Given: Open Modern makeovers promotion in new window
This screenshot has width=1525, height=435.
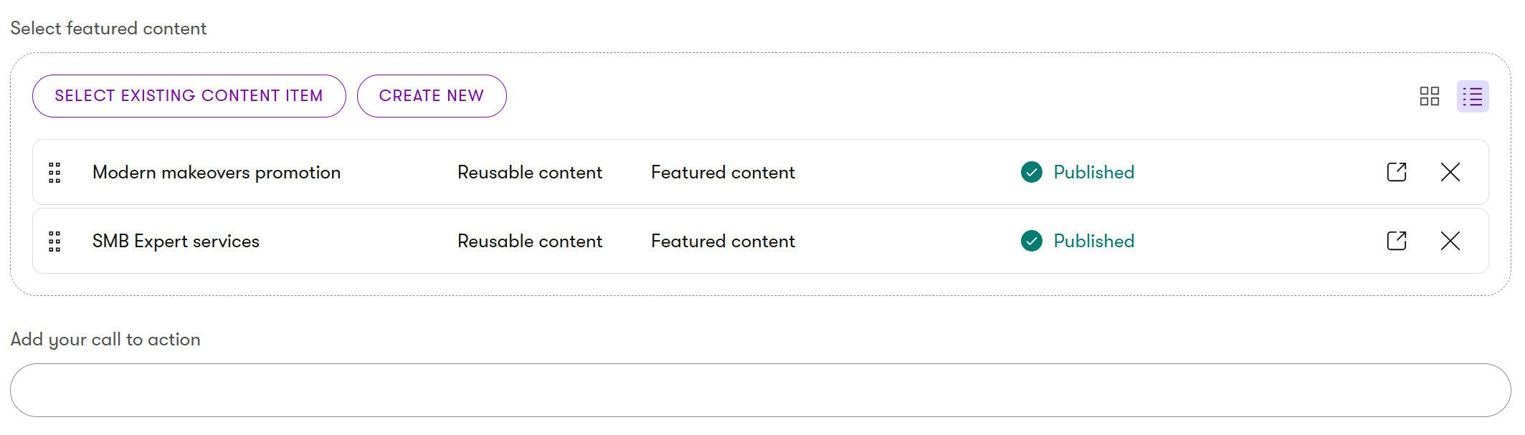Looking at the screenshot, I should click(x=1396, y=172).
